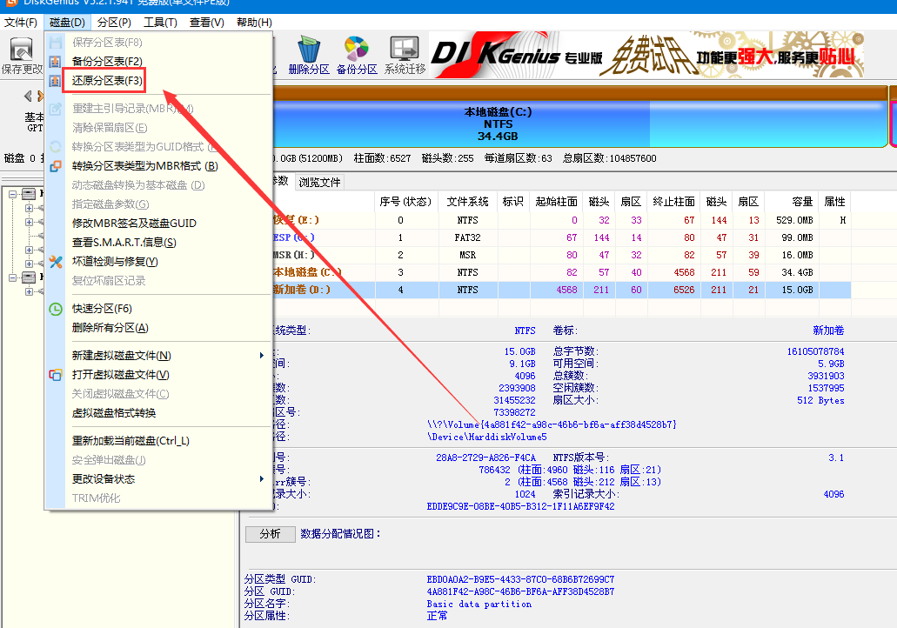Select the 本地磁盘 (C:) table row
897x628 pixels.
coord(562,272)
